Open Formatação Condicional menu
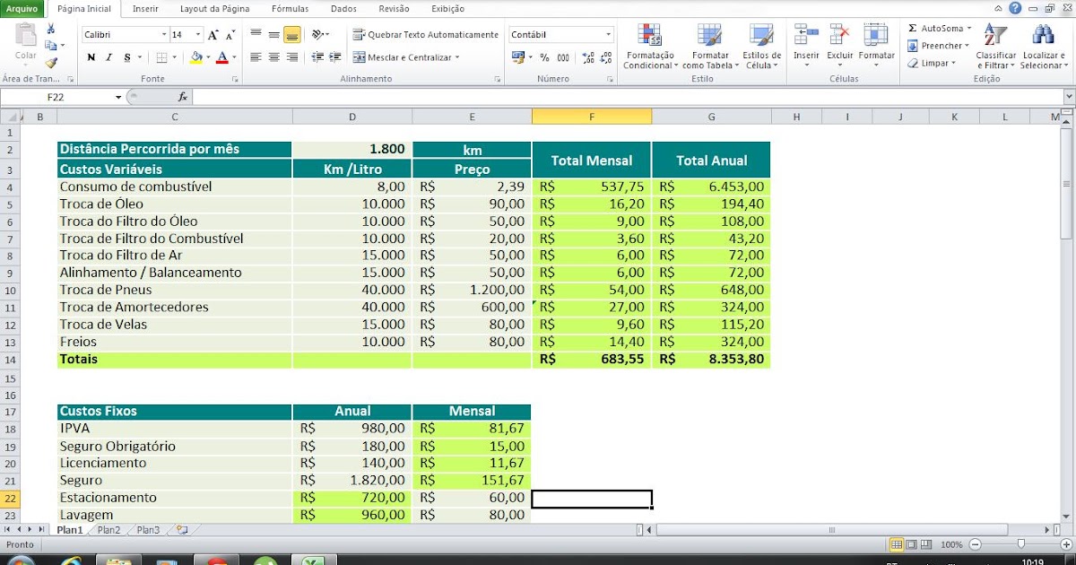 650,47
